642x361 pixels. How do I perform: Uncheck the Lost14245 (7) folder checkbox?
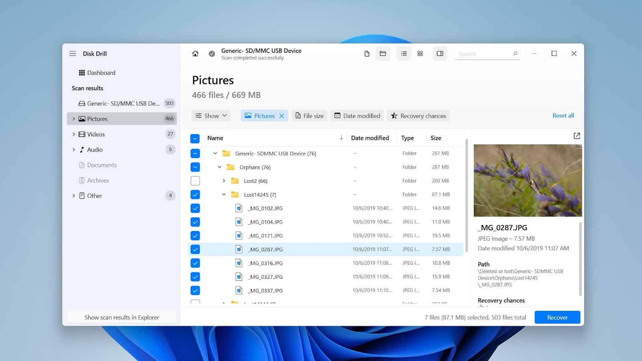[x=195, y=195]
